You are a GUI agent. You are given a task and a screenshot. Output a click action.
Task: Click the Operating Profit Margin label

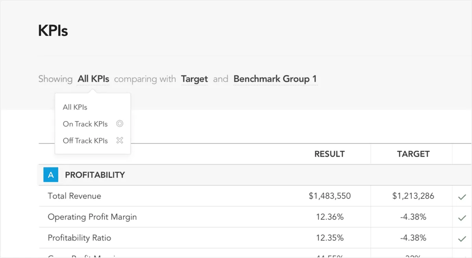click(92, 217)
